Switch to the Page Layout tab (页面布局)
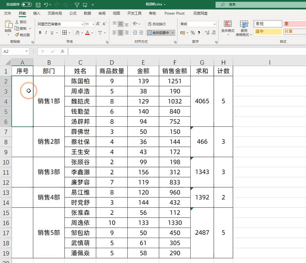This screenshot has width=306, height=263. [x=55, y=13]
